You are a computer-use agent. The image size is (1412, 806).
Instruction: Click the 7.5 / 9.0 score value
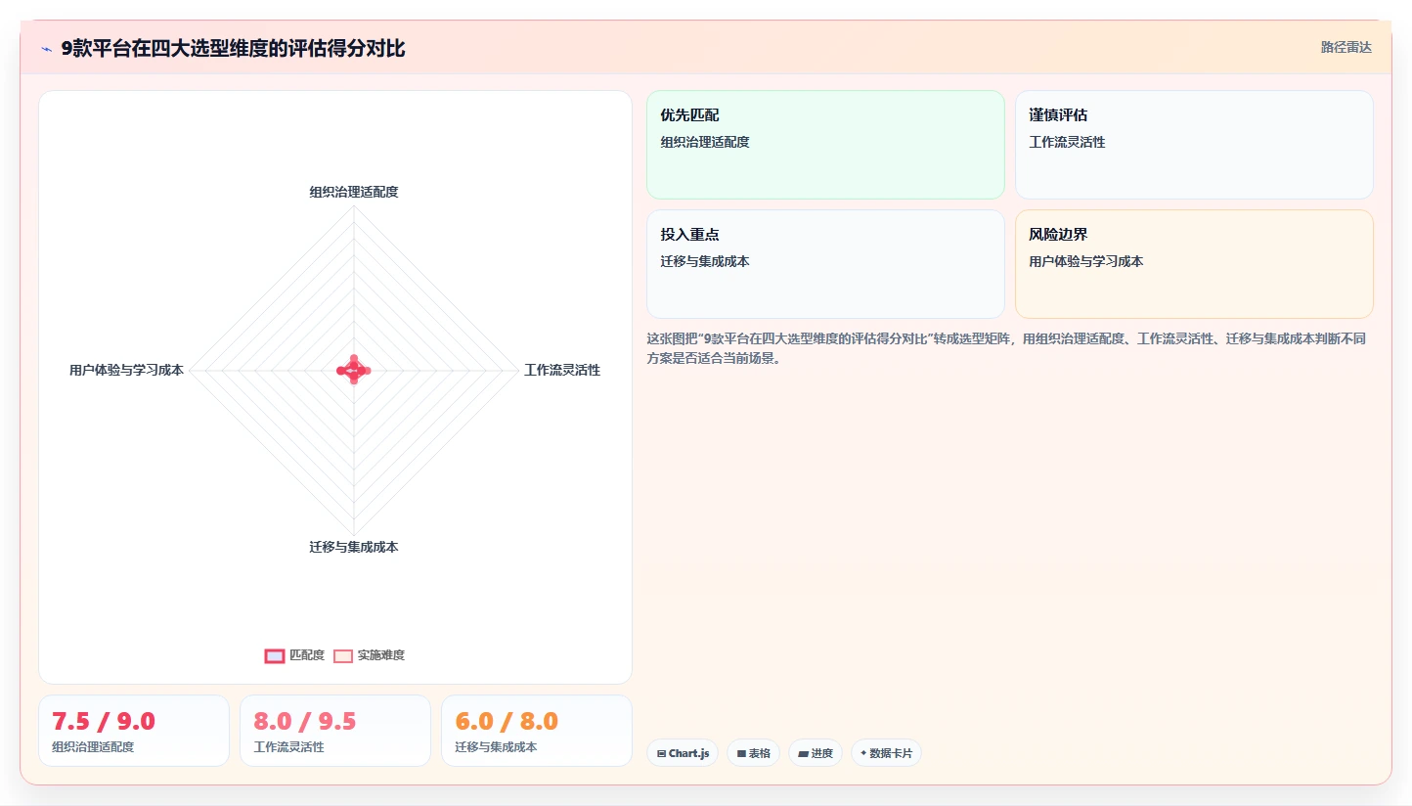coord(104,722)
